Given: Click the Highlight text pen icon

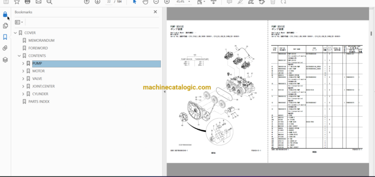Looking at the screenshot, I should (x=240, y=1).
